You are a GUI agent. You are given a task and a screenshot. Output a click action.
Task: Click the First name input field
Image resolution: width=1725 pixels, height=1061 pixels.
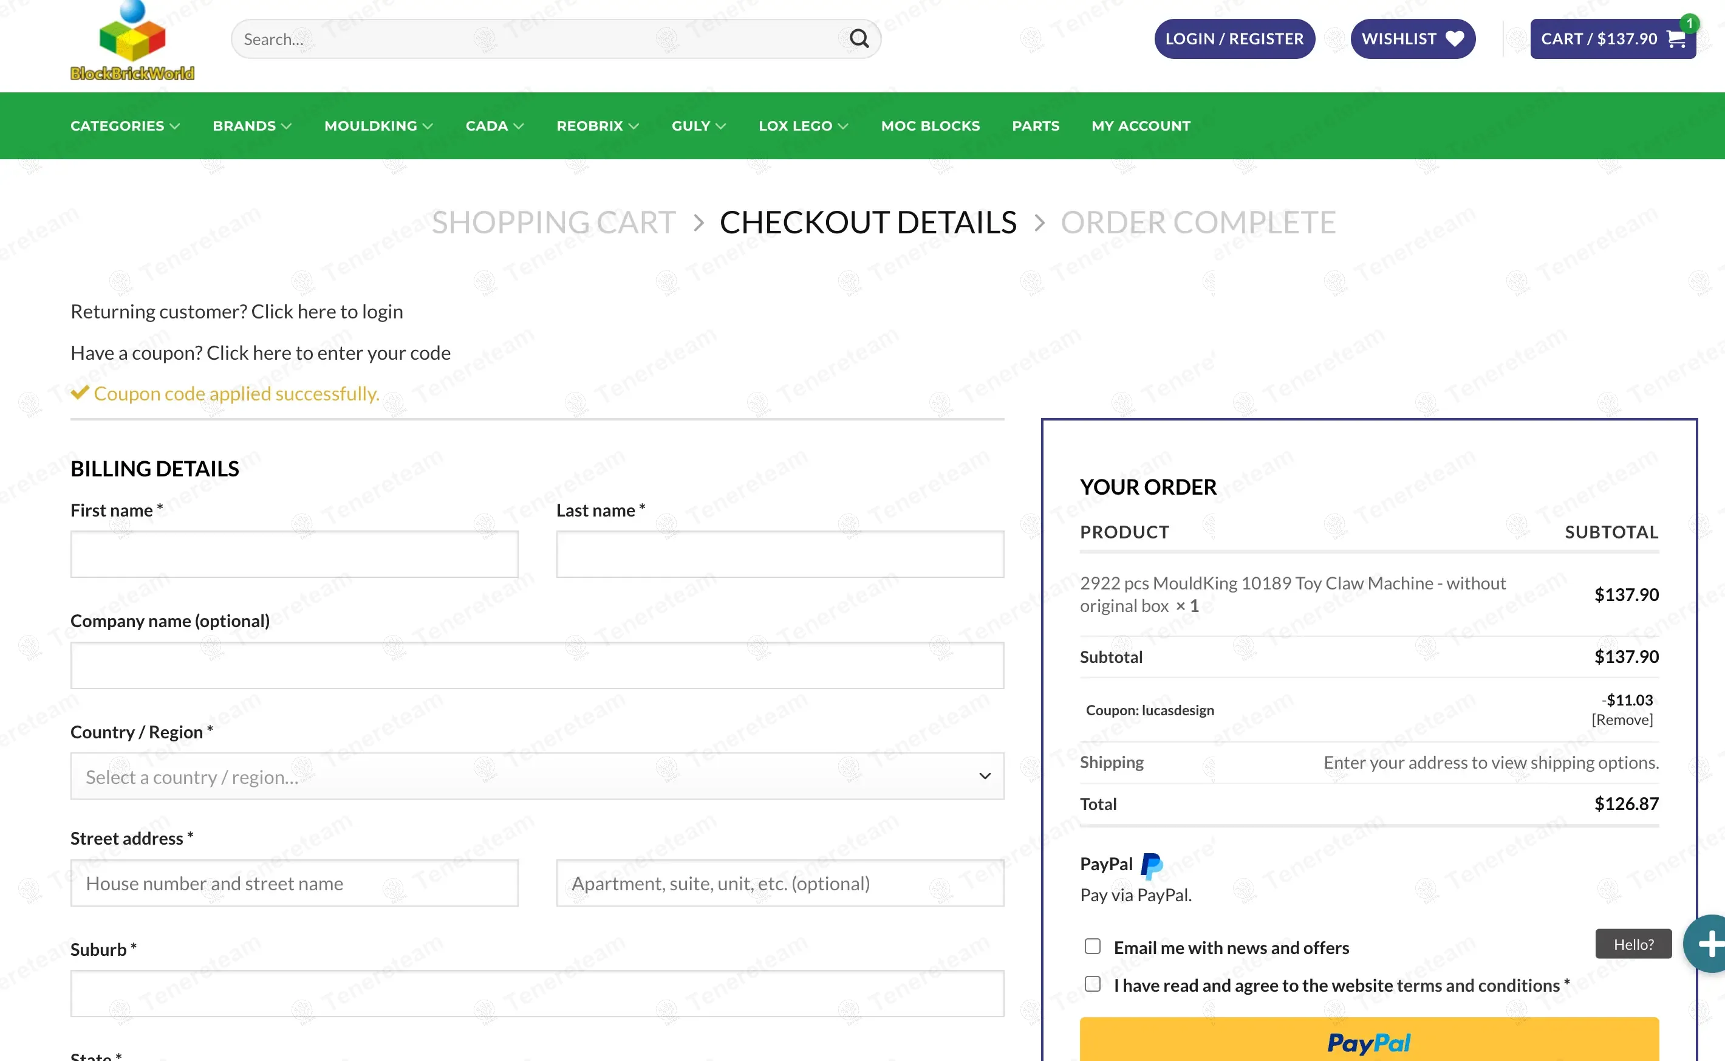tap(294, 554)
